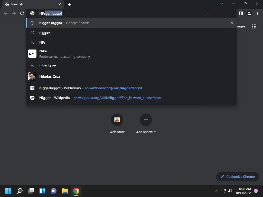This screenshot has width=263, height=197.
Task: Open the volume control in the tray
Action: 230,191
